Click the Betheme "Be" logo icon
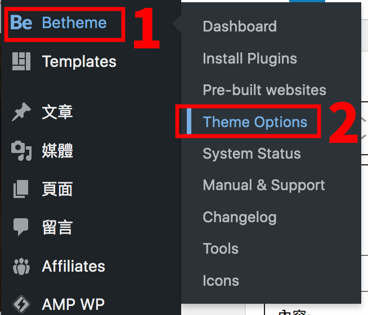Image resolution: width=368 pixels, height=315 pixels. click(21, 22)
